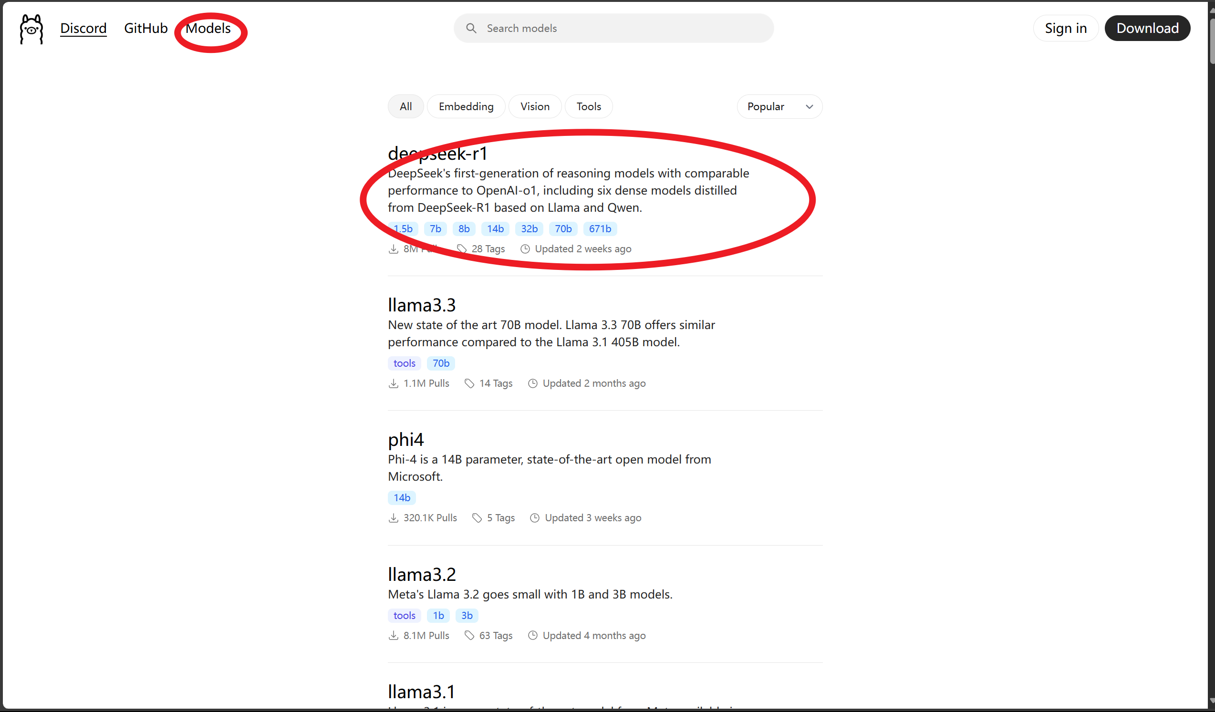
Task: Click clock icon next to Updated 2 months ago
Action: (532, 383)
